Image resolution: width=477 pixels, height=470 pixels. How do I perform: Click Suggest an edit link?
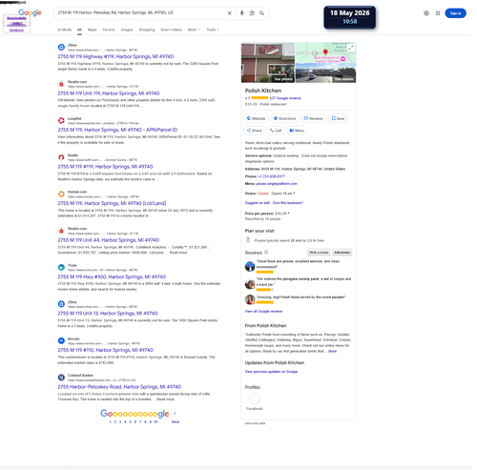point(258,203)
